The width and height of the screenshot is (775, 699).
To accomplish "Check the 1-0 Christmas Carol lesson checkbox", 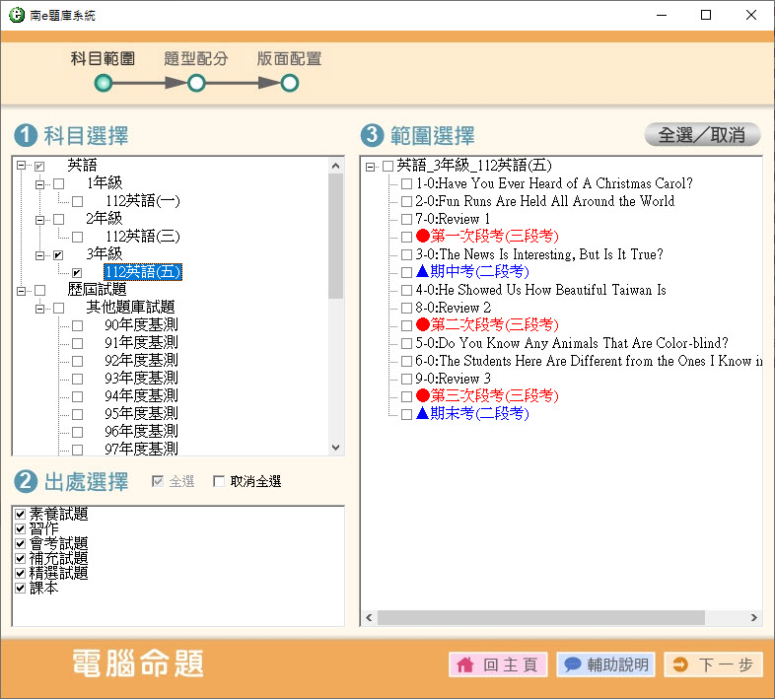I will tap(406, 184).
